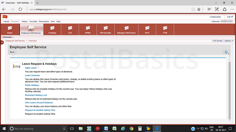Image resolution: width=236 pixels, height=132 pixels.
Task: Click the page vertical scrollbar
Action: point(230,88)
